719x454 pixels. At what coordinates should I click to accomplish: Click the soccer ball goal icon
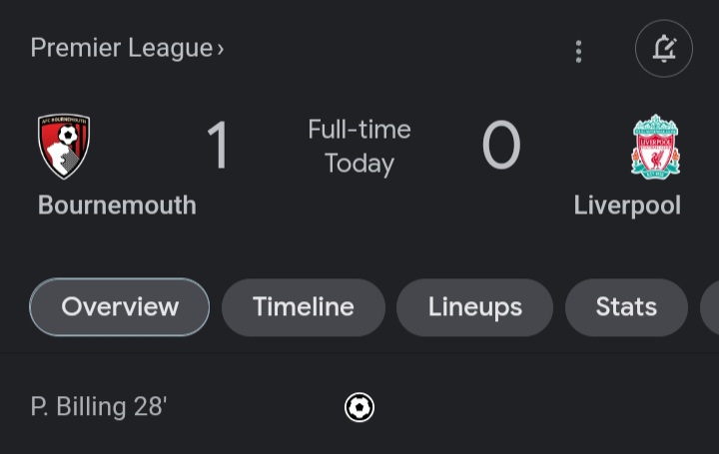[359, 407]
